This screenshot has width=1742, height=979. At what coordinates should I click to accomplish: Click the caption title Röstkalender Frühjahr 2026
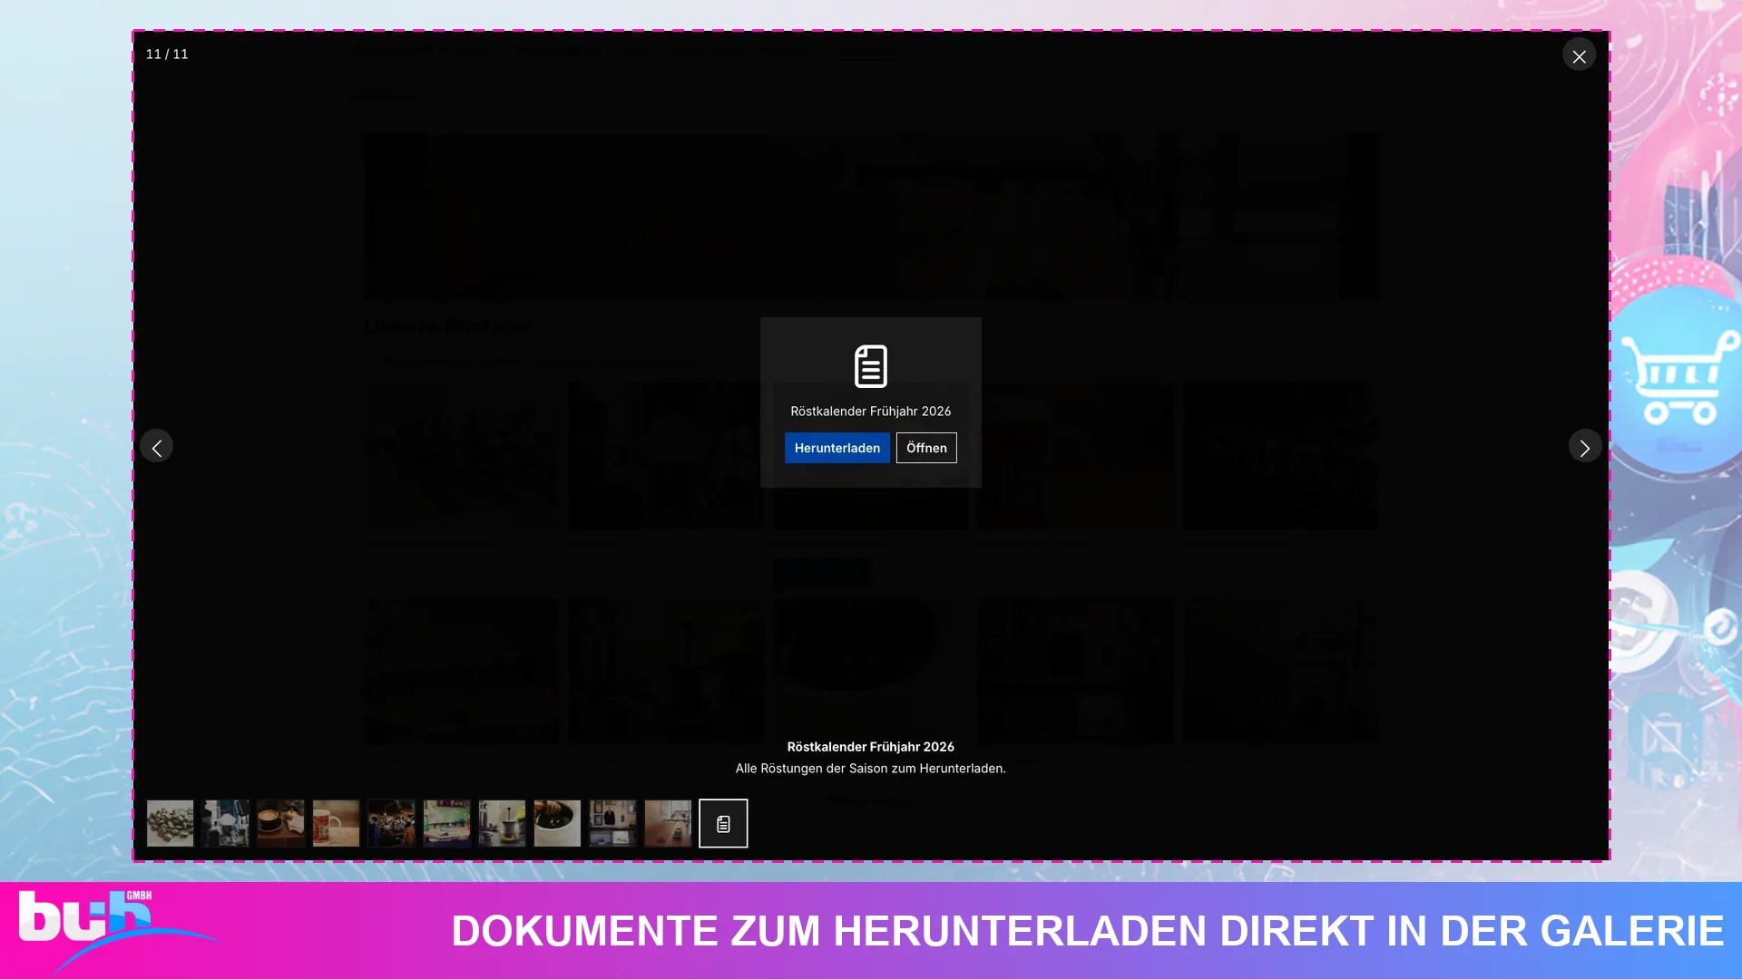coord(871,747)
